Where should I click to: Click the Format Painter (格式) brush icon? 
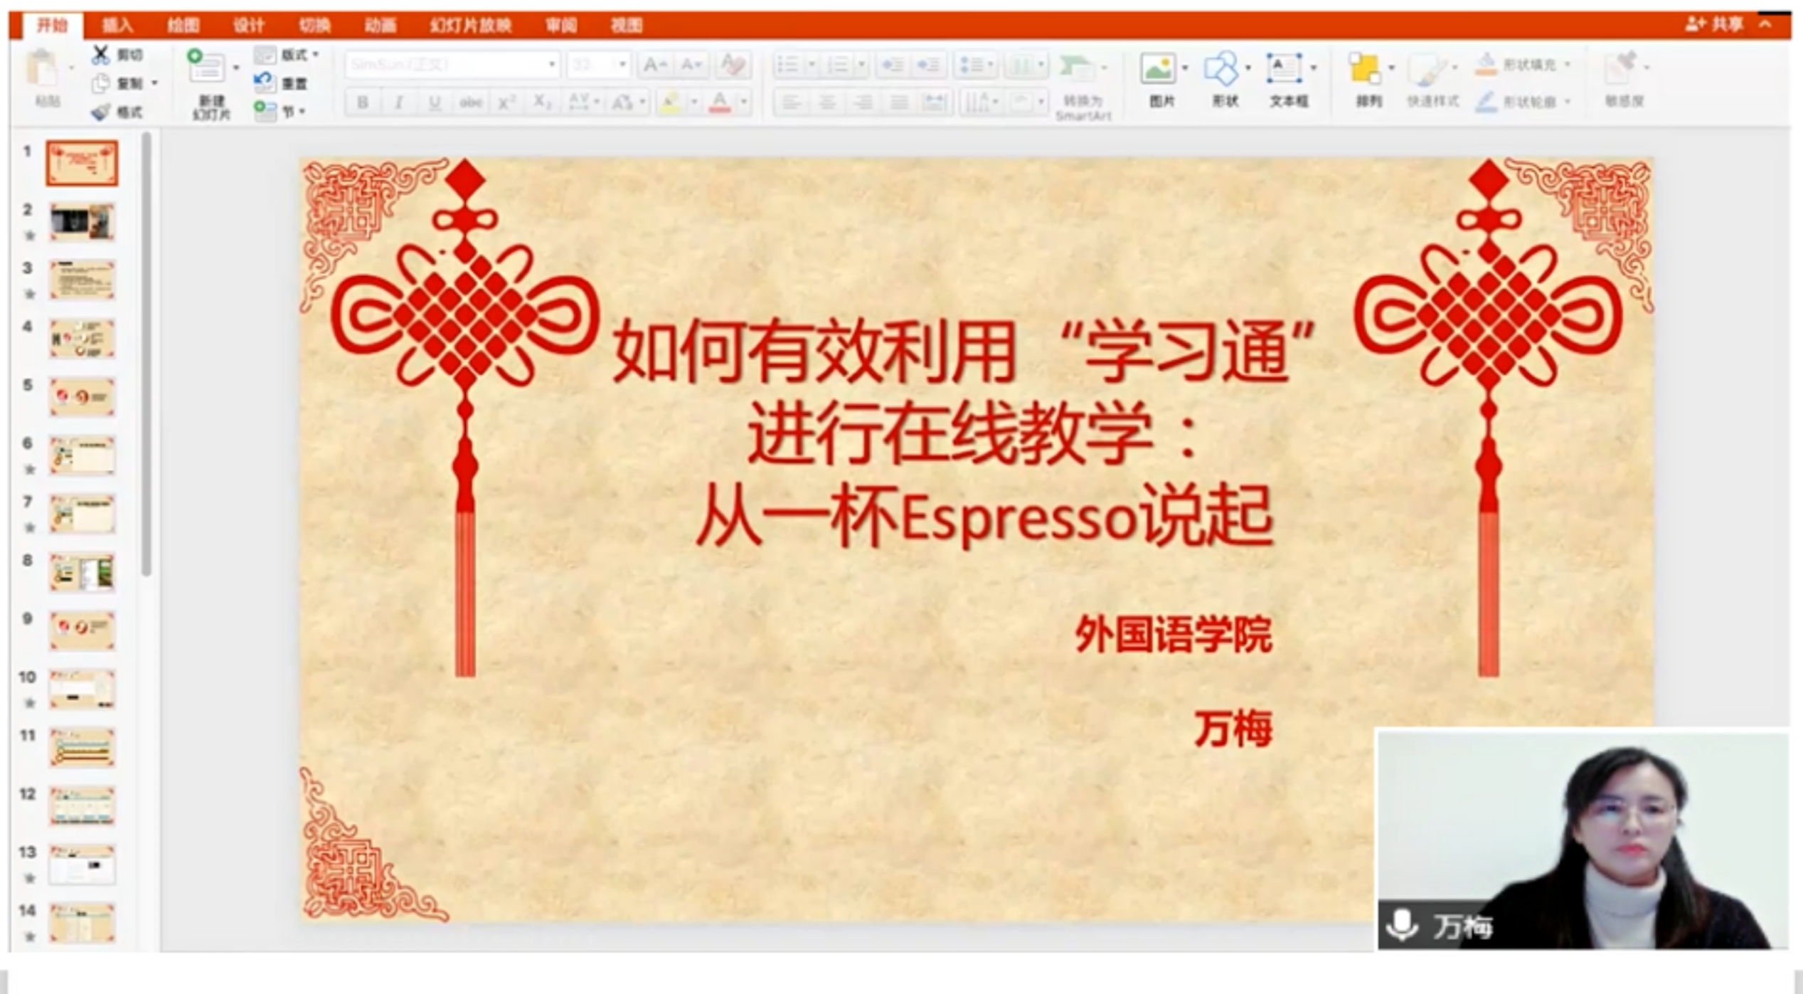102,112
